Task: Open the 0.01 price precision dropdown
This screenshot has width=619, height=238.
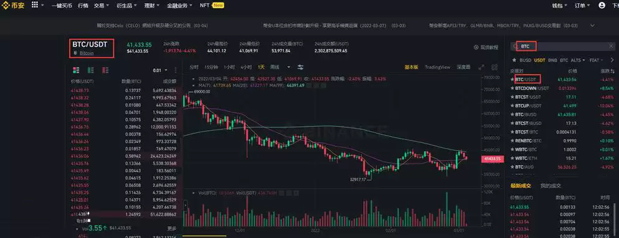Action: [160, 70]
